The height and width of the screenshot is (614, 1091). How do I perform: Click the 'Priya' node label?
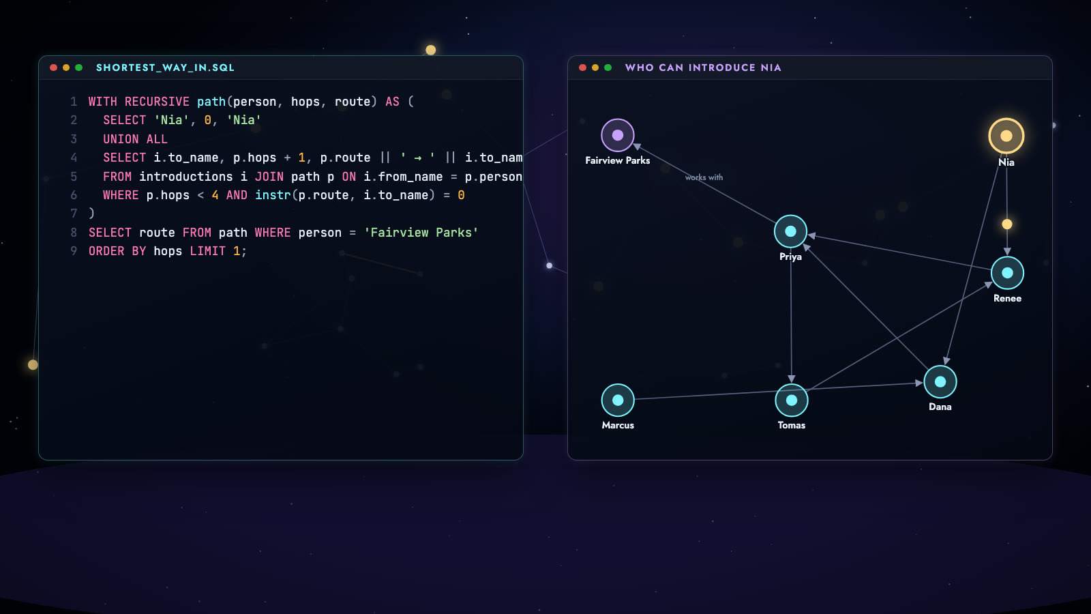point(791,257)
